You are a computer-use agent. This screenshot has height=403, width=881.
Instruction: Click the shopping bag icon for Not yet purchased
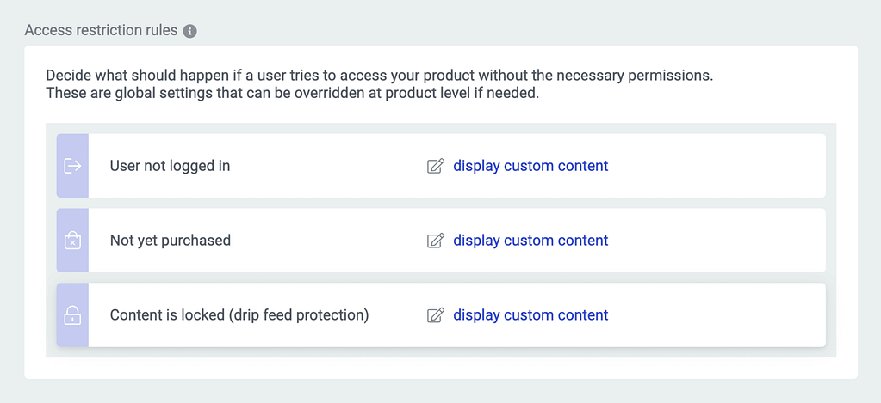(x=73, y=241)
